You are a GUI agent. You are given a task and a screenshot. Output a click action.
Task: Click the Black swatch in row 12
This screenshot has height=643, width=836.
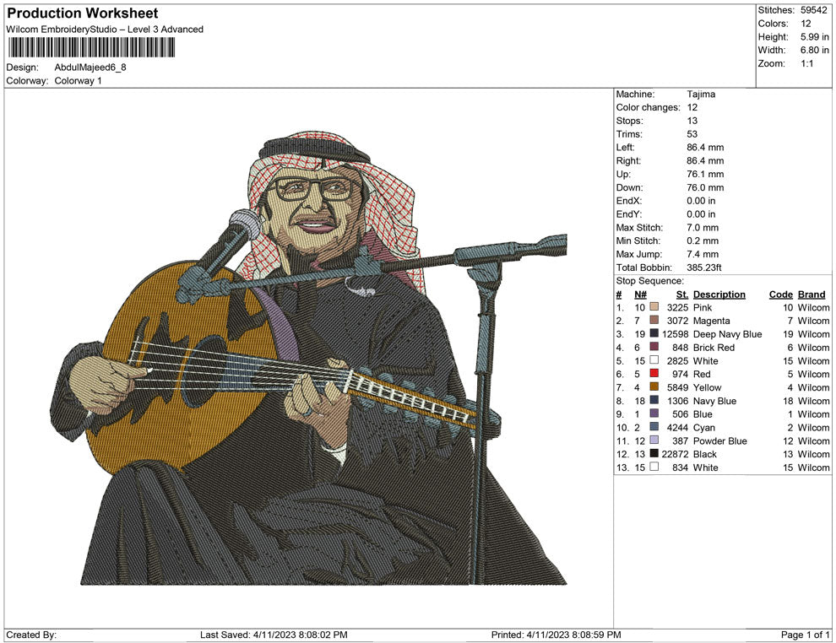pyautogui.click(x=654, y=453)
